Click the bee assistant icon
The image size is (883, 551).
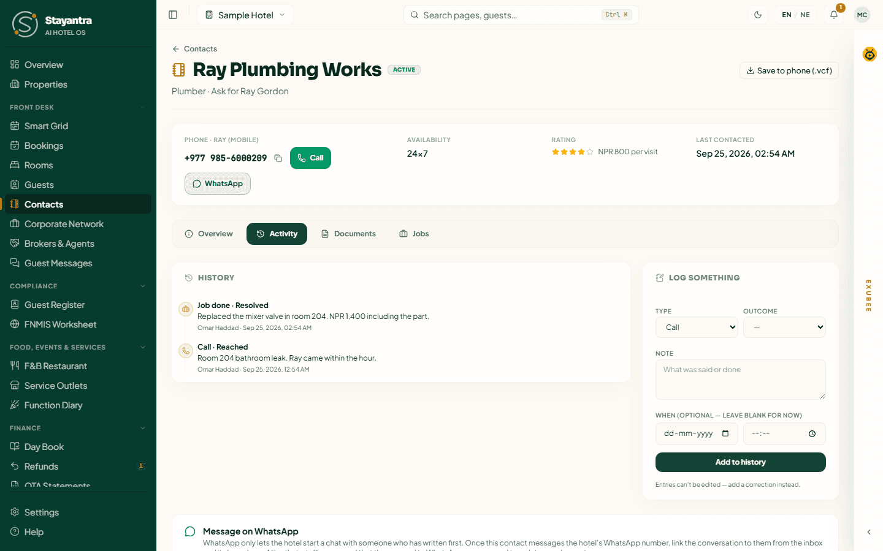point(870,54)
